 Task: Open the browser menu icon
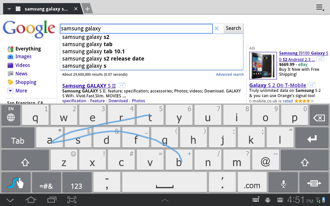click(320, 7)
